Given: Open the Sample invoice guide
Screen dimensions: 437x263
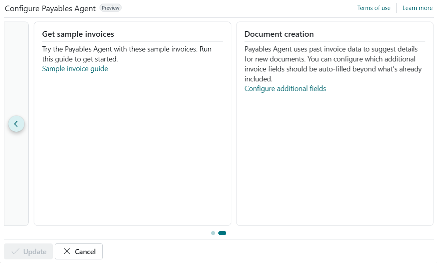Looking at the screenshot, I should point(75,69).
